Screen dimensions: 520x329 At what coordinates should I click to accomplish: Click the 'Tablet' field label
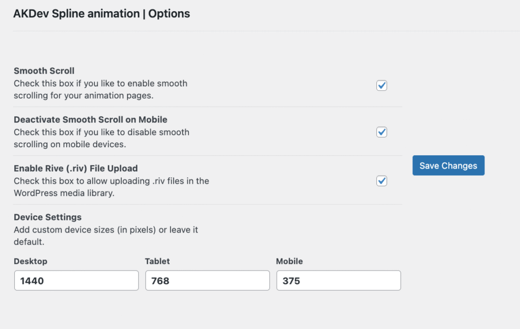pos(157,261)
